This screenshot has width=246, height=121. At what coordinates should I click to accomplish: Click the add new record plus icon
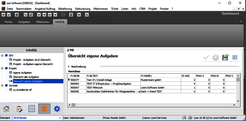pos(3,15)
